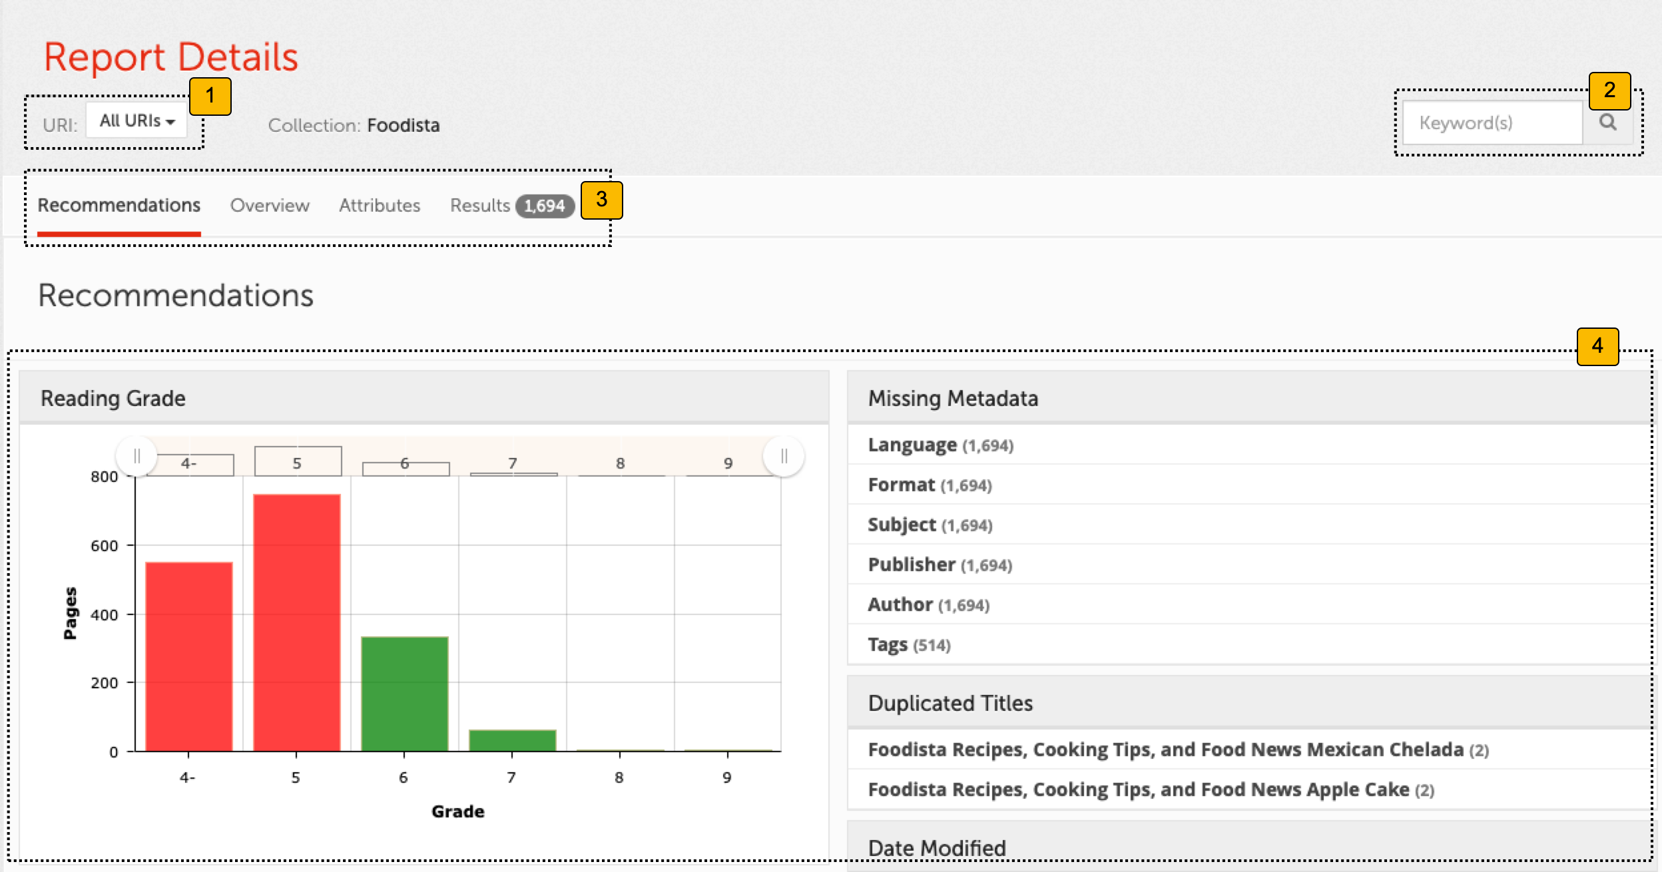This screenshot has height=872, width=1662.
Task: Open the All URIs dropdown
Action: tap(137, 121)
